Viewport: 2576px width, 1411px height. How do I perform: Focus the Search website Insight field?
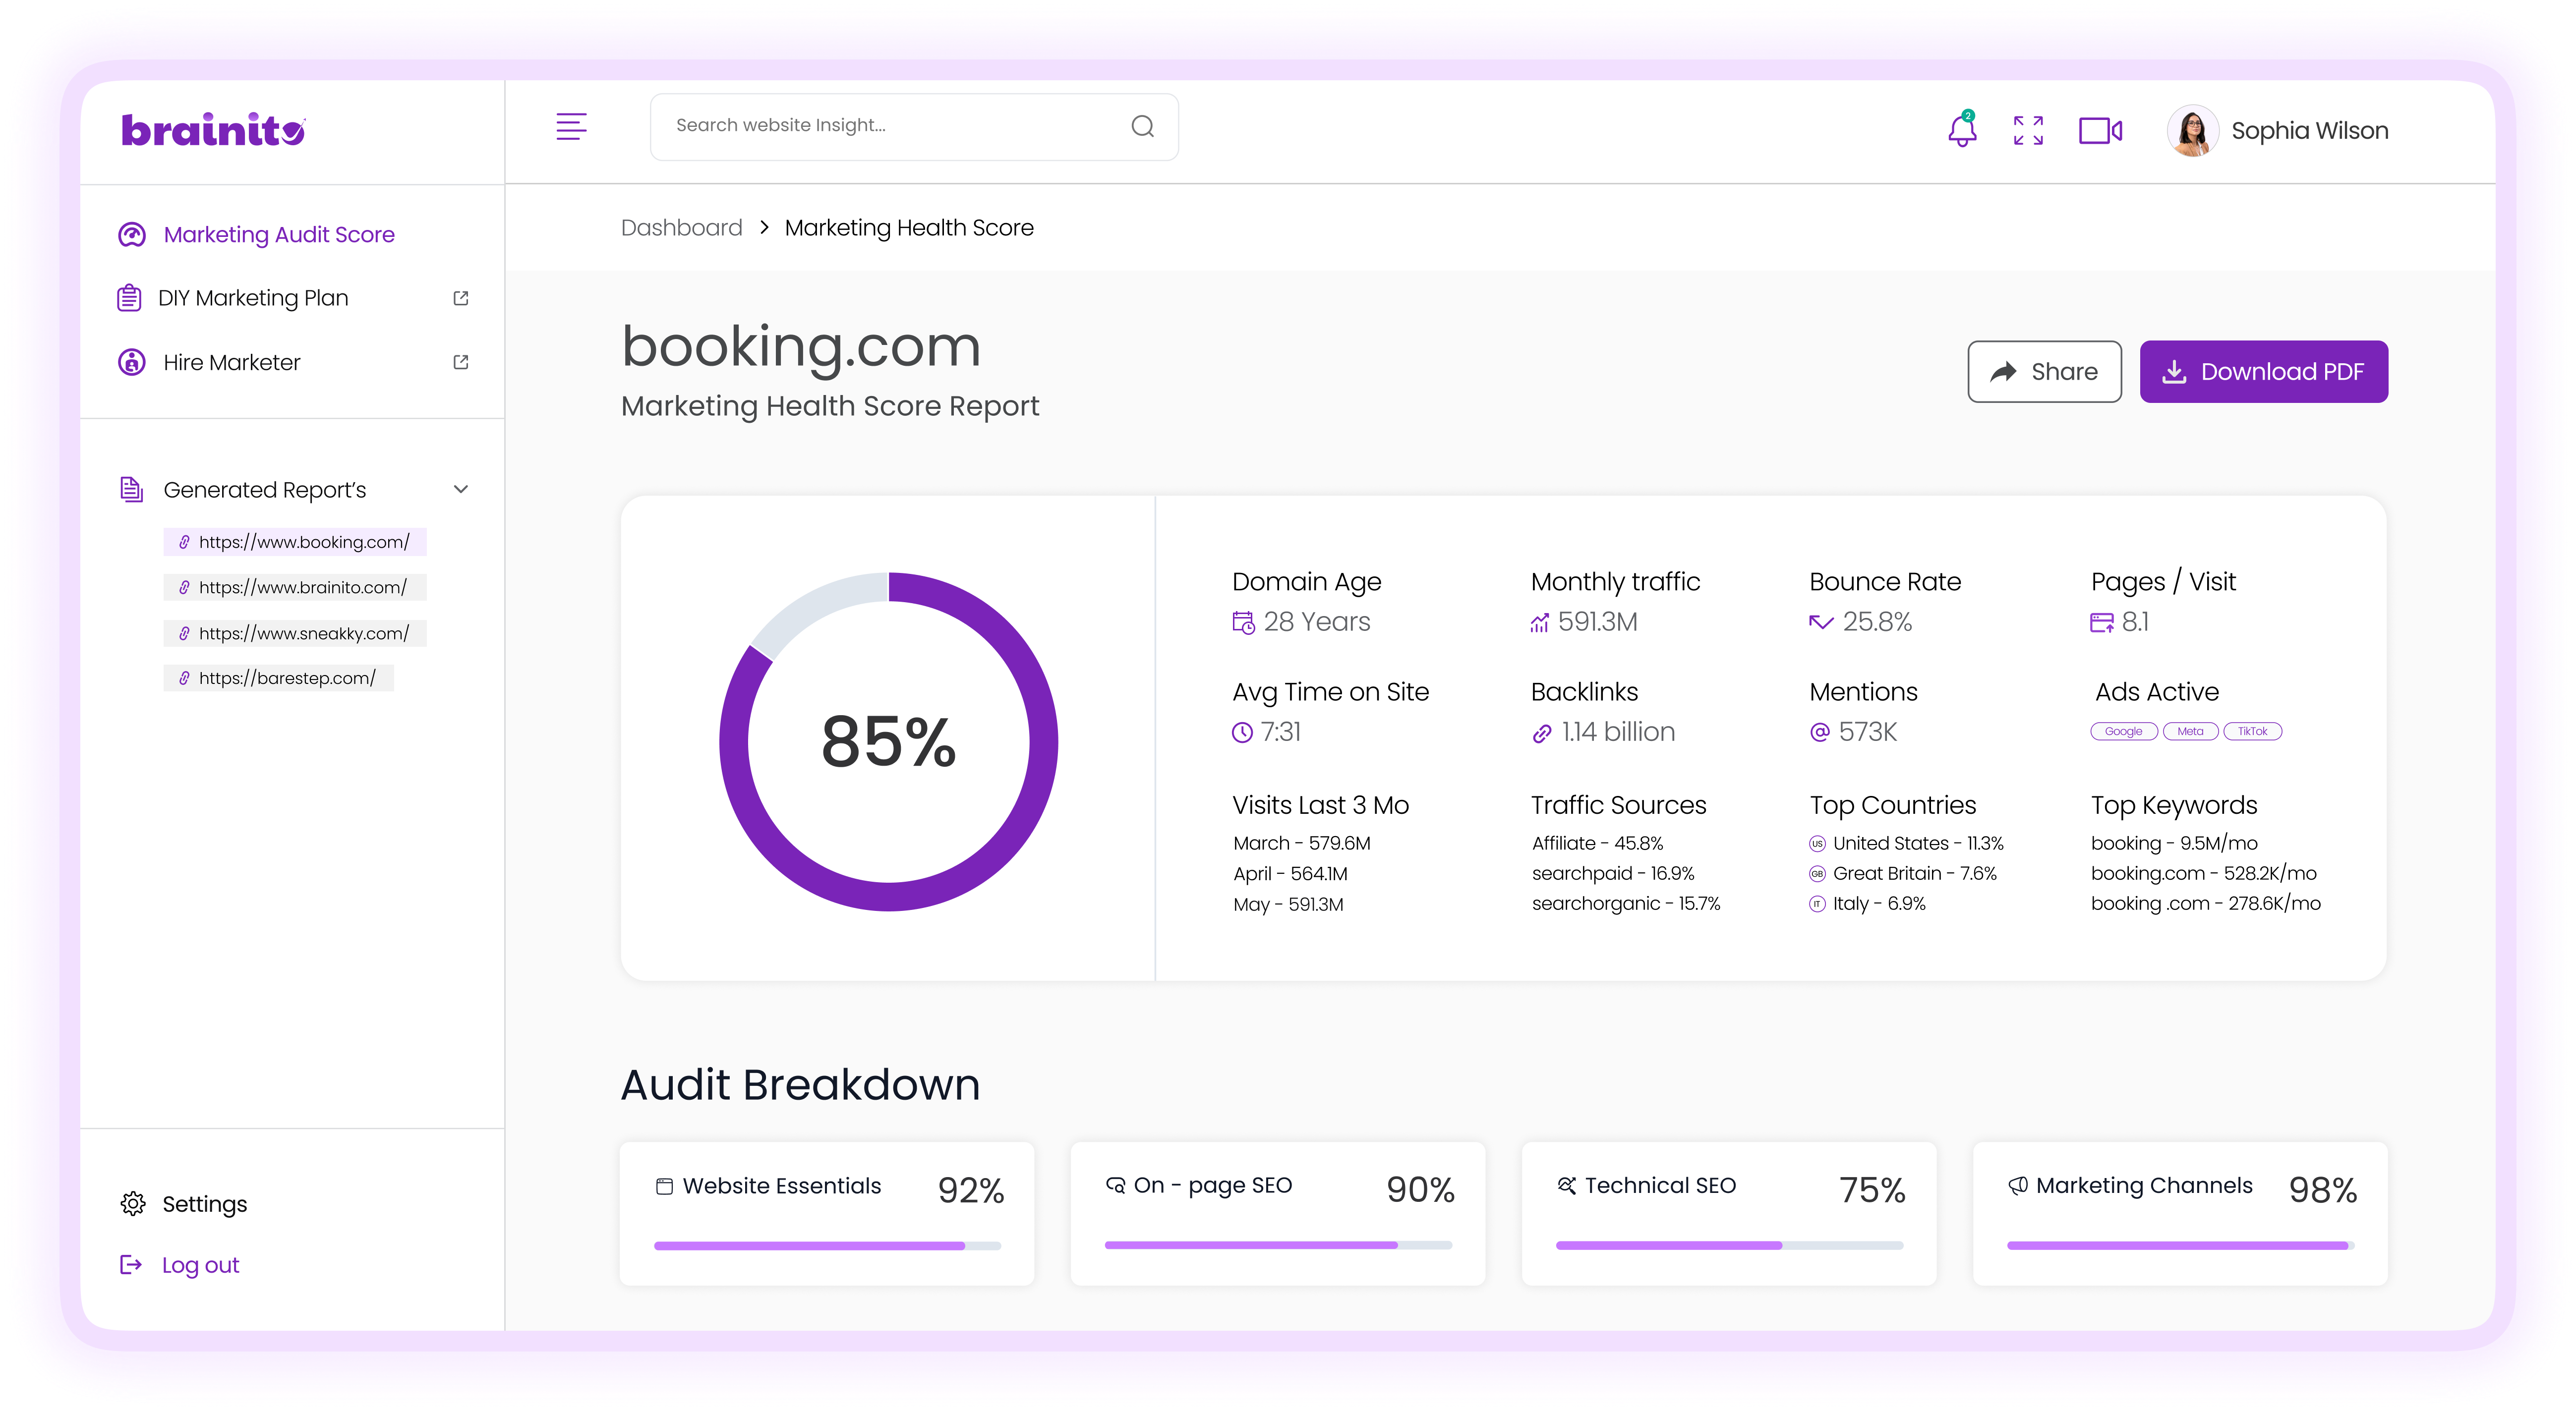tap(914, 127)
